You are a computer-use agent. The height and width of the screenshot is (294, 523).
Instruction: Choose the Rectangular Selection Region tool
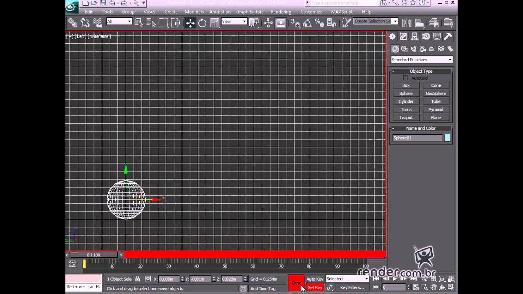163,23
